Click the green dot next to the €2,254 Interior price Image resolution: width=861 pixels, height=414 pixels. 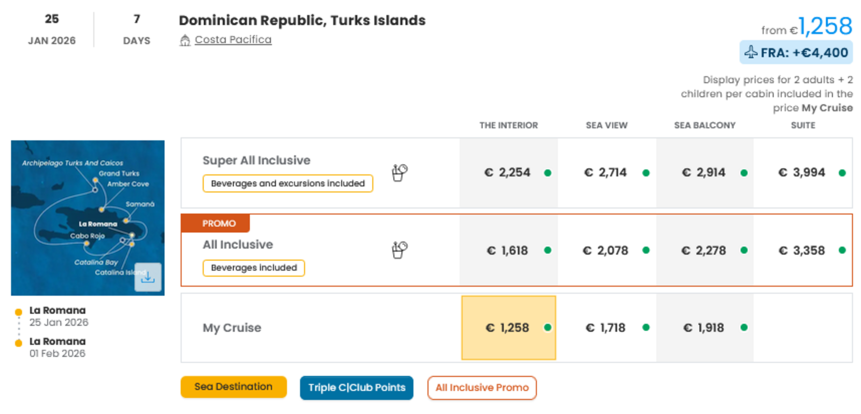tap(548, 173)
